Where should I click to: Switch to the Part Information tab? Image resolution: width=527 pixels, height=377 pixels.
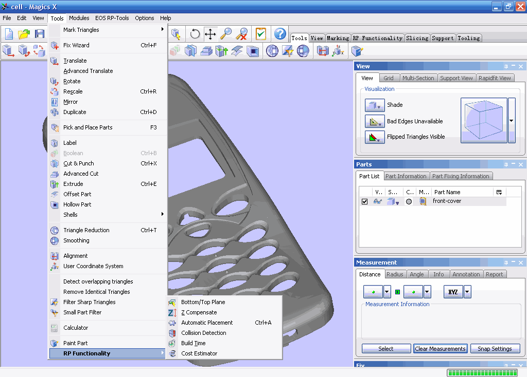tap(406, 176)
